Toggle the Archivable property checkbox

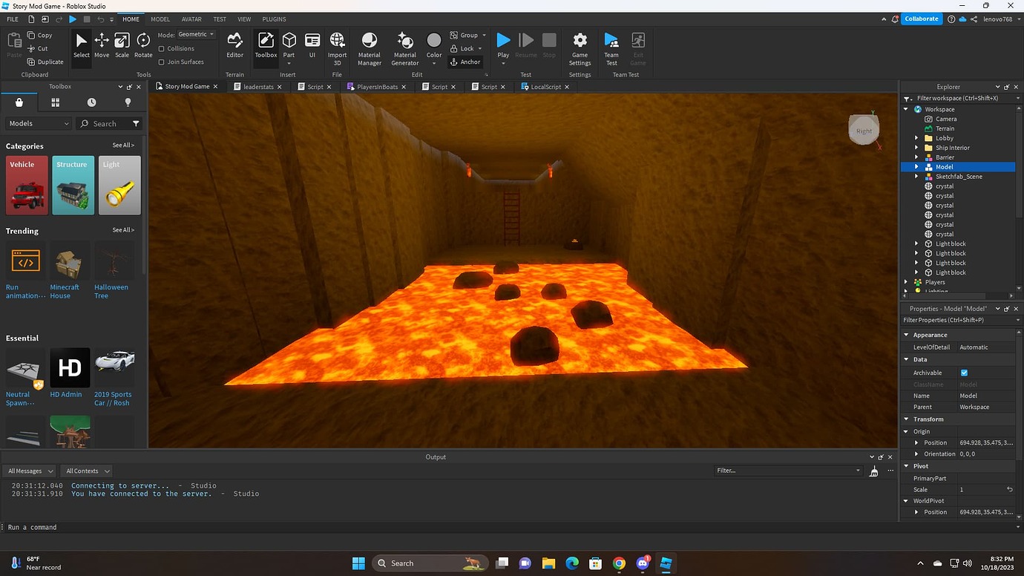pyautogui.click(x=964, y=373)
